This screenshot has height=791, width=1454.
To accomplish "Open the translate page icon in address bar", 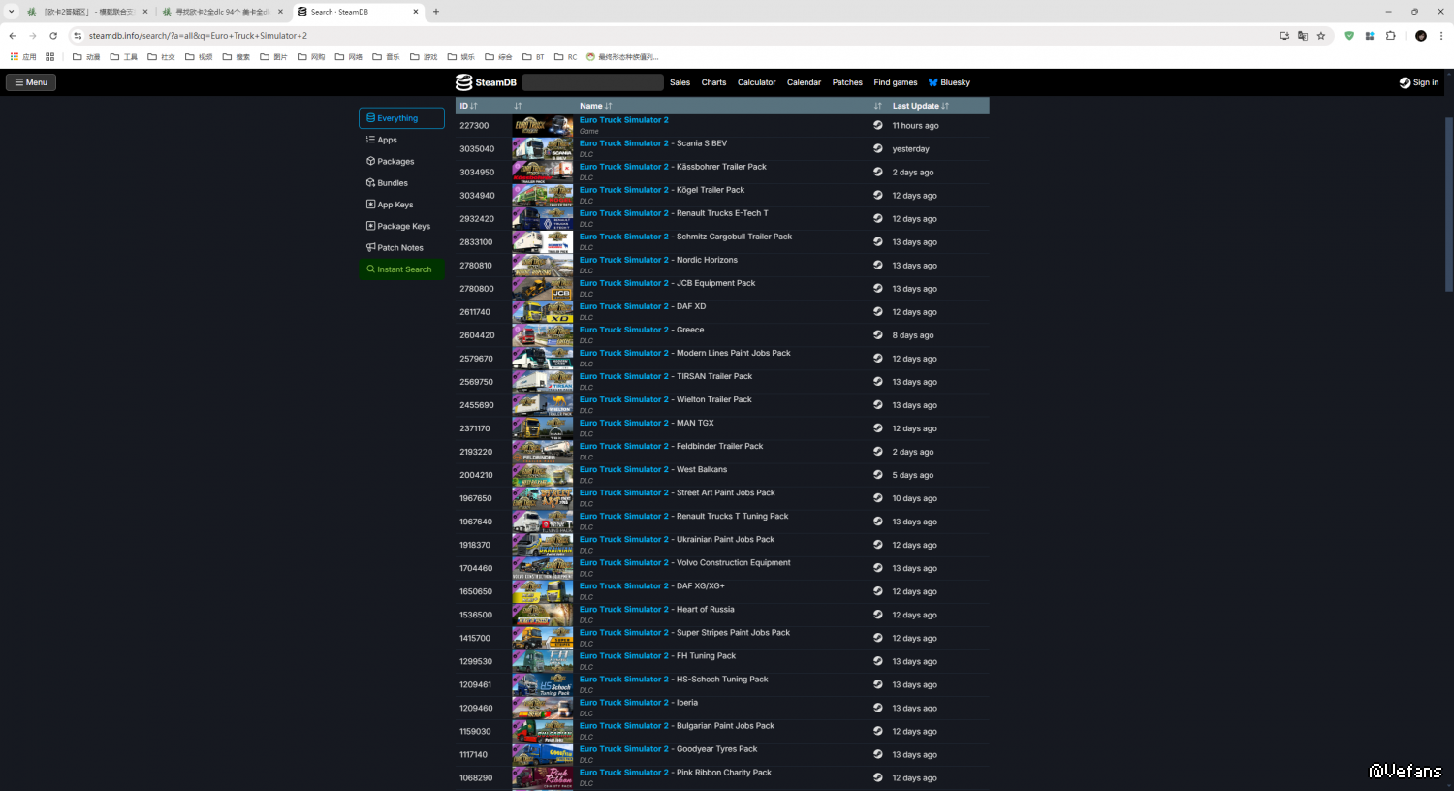I will [x=1303, y=36].
